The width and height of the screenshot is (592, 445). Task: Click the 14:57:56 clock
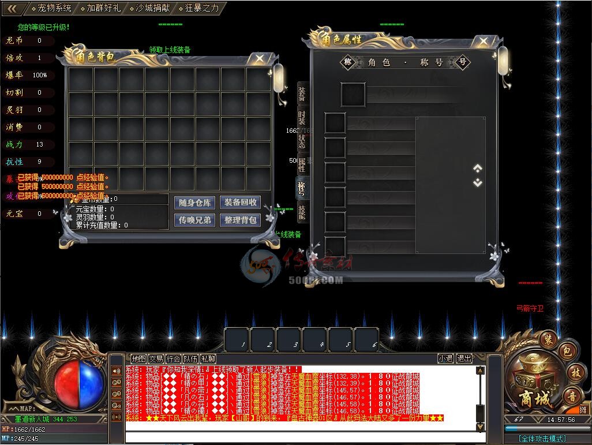[561, 420]
